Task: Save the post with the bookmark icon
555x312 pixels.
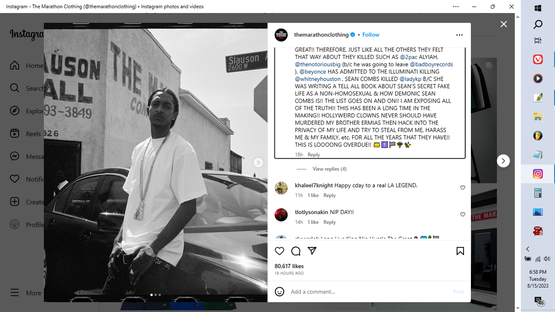Action: pos(460,251)
